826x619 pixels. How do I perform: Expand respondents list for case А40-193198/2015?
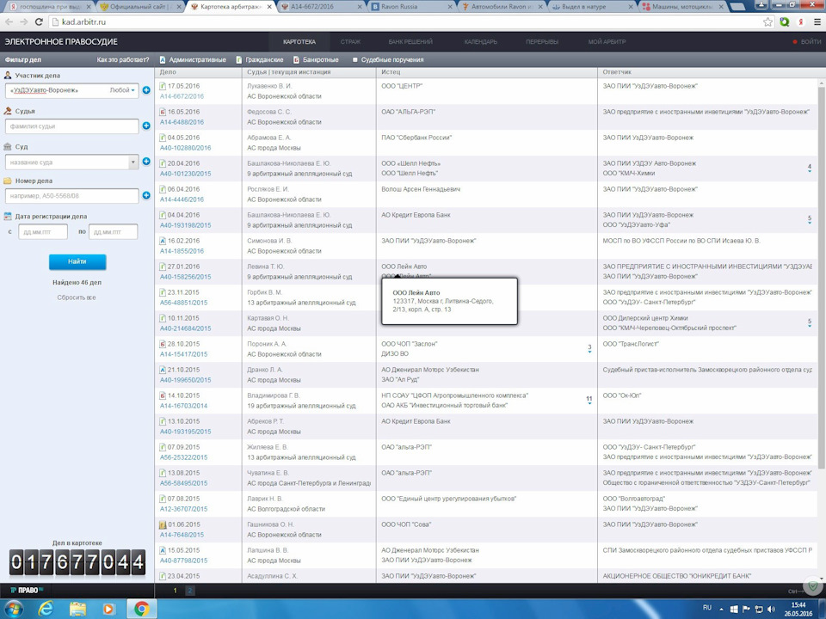coord(810,220)
